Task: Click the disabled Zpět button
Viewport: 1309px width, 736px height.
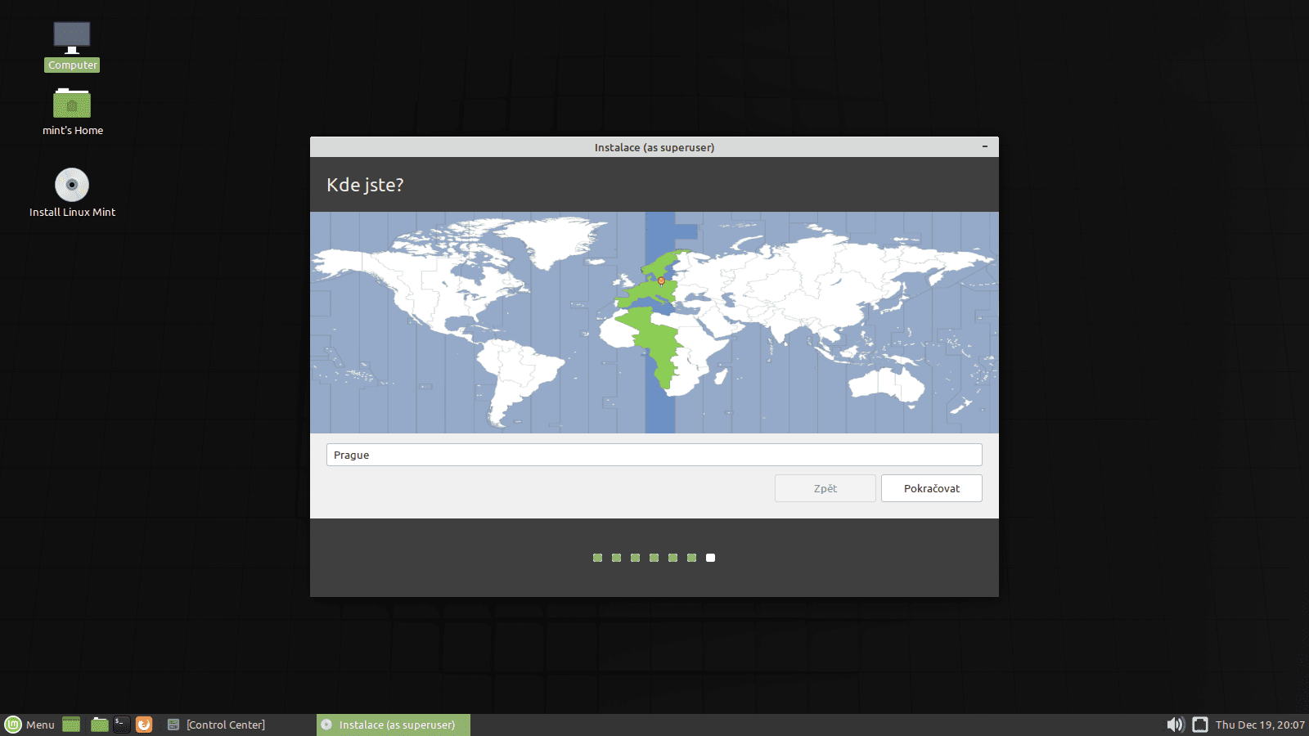Action: tap(825, 488)
